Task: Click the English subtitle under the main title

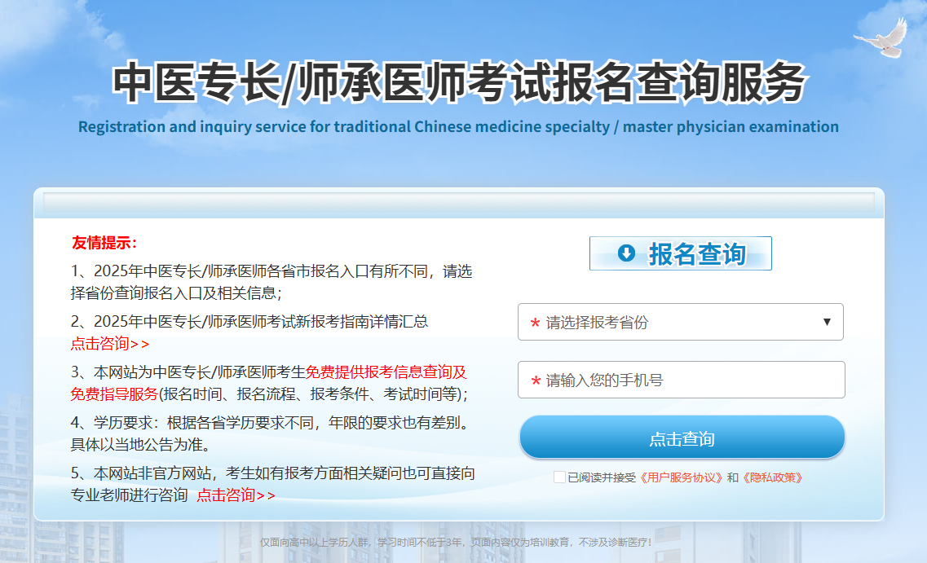Action: tap(458, 127)
